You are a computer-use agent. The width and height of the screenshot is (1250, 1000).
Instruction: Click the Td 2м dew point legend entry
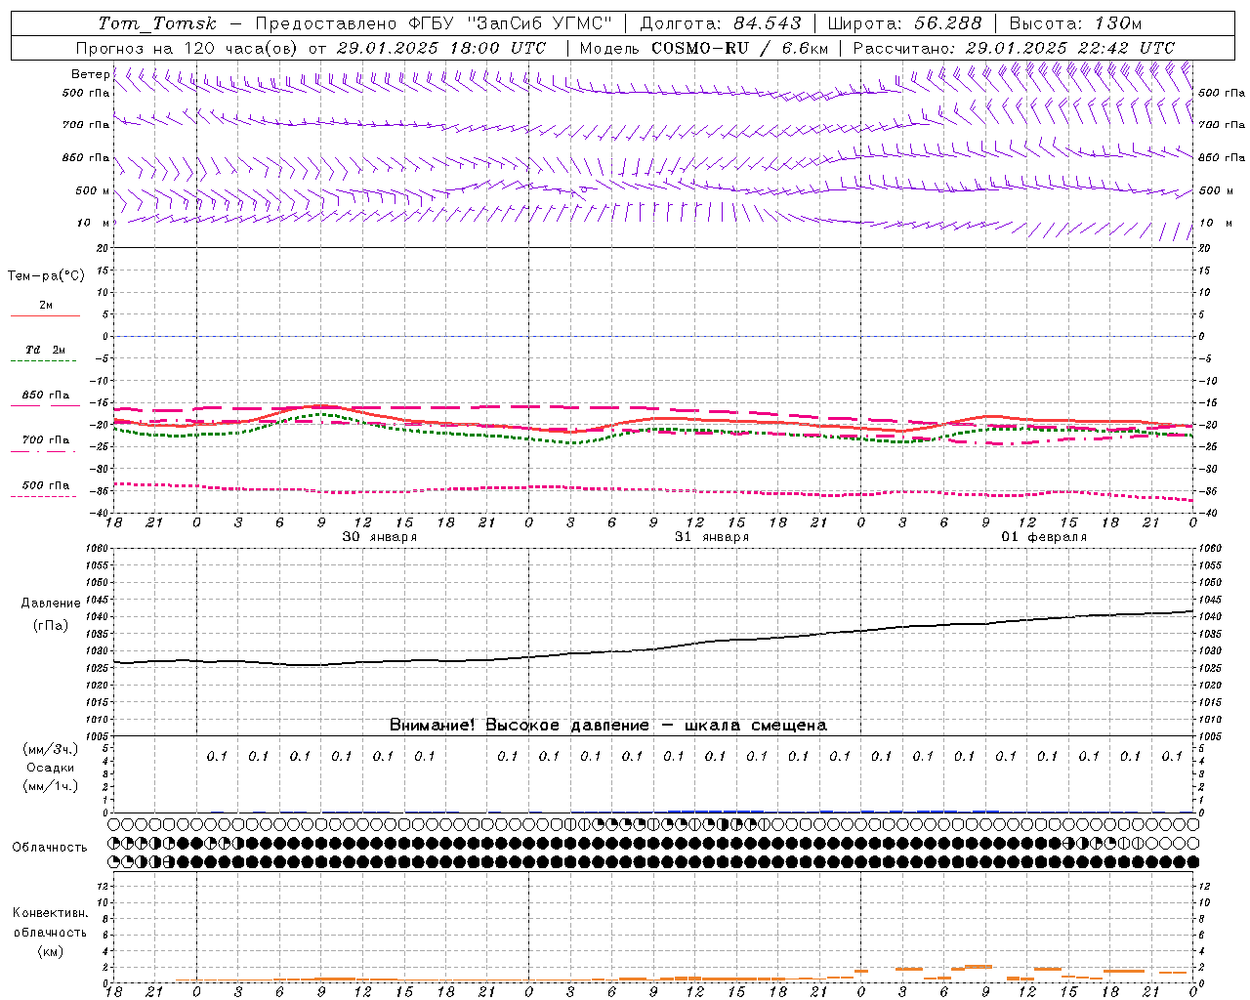(x=46, y=350)
